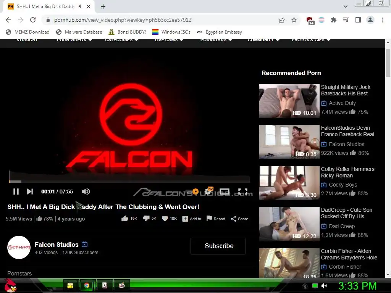Expand the Photos & Gifs nav dropdown

pyautogui.click(x=311, y=40)
